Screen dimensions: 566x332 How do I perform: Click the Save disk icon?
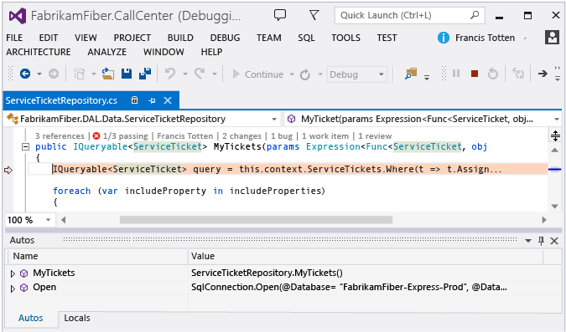tap(127, 74)
